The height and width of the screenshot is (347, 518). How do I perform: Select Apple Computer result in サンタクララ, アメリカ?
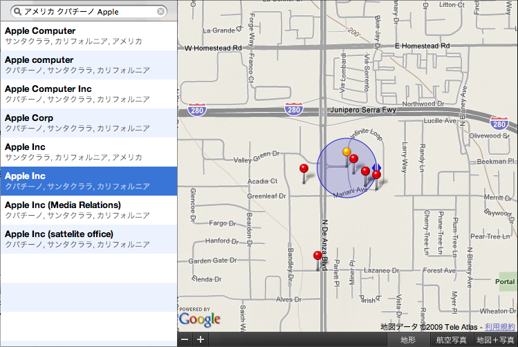pyautogui.click(x=89, y=36)
